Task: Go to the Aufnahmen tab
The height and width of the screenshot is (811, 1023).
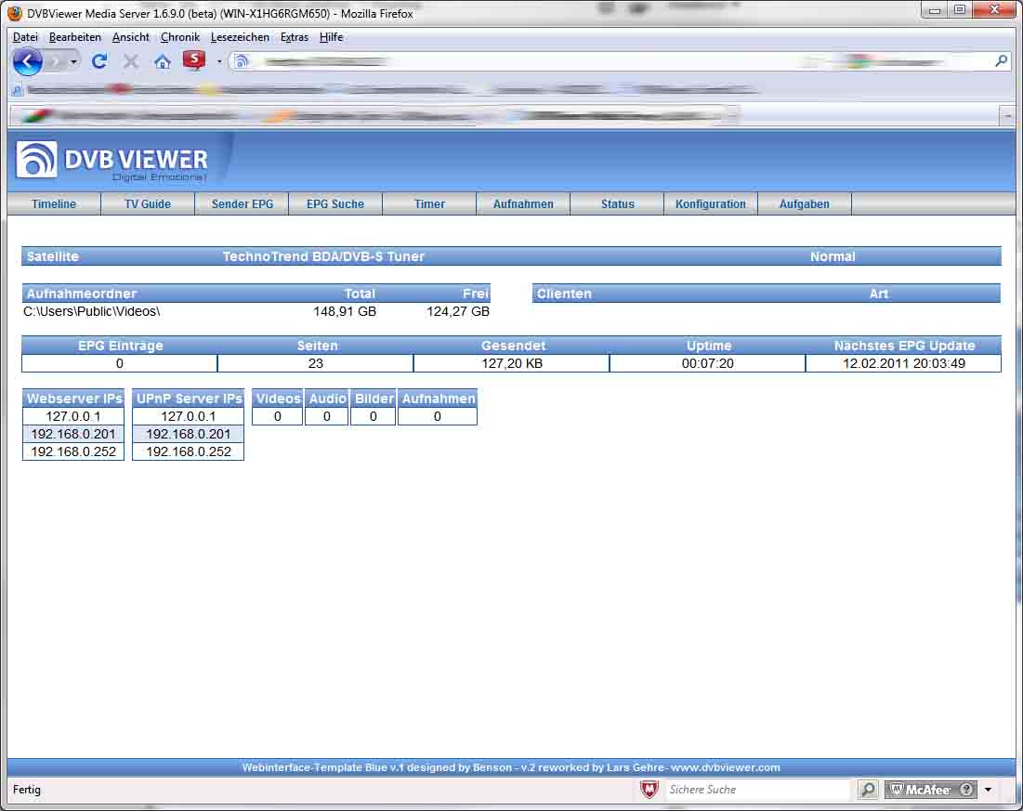Action: click(523, 204)
